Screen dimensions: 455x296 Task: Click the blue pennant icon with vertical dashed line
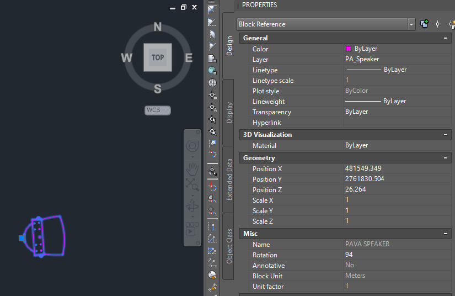click(x=212, y=46)
